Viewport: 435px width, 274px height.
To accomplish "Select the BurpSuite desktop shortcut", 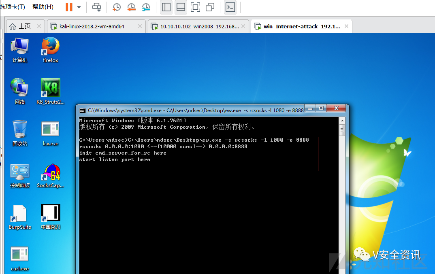I will [20, 217].
